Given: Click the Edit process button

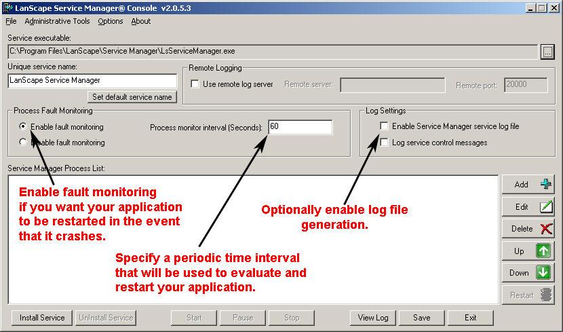Looking at the screenshot, I should [x=528, y=206].
